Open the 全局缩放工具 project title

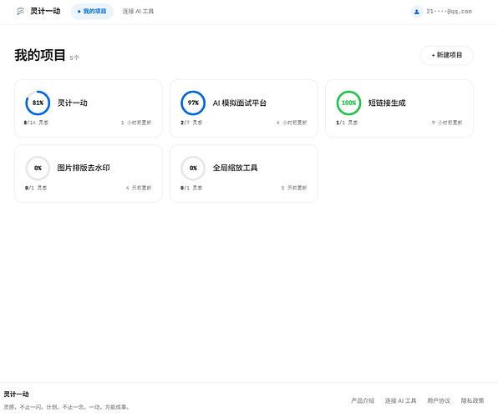(235, 168)
